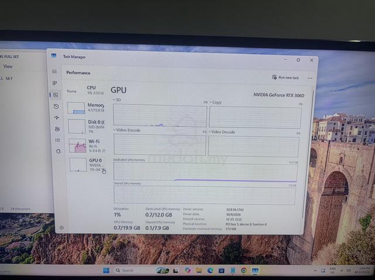The width and height of the screenshot is (375, 280).
Task: Open the Startup apps page icon
Action: pyautogui.click(x=57, y=117)
